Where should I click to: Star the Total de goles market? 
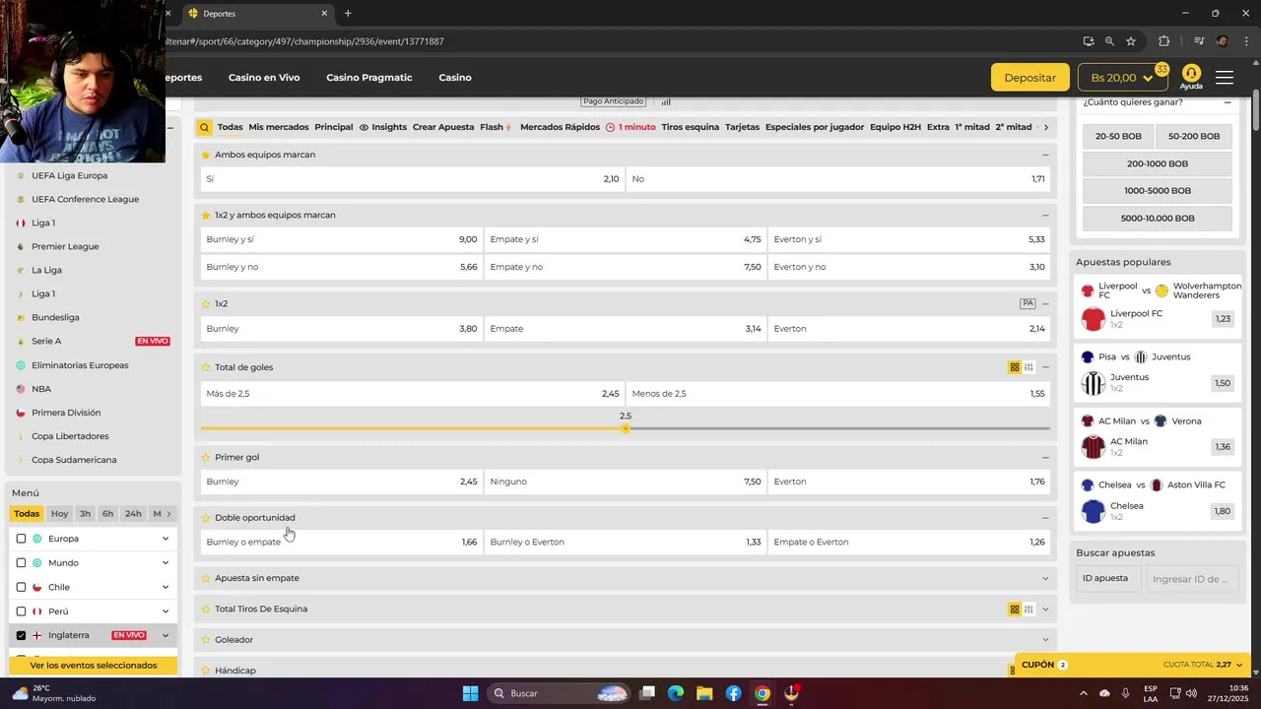point(206,367)
